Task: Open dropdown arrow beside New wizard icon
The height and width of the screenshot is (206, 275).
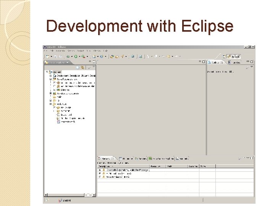Action: pyautogui.click(x=52, y=56)
